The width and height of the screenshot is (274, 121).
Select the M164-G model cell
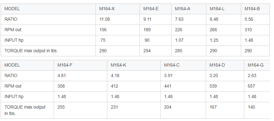click(x=257, y=65)
